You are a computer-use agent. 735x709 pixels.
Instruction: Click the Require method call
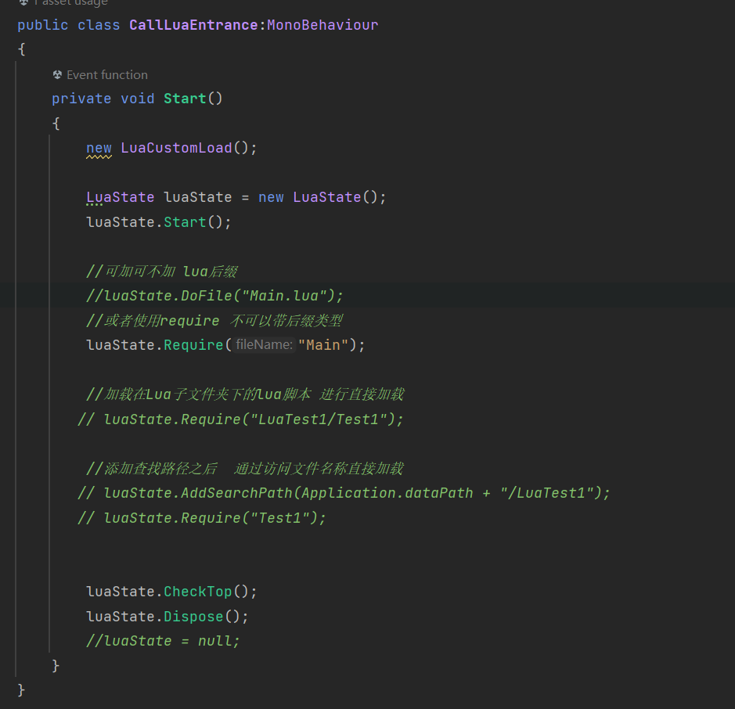point(193,345)
